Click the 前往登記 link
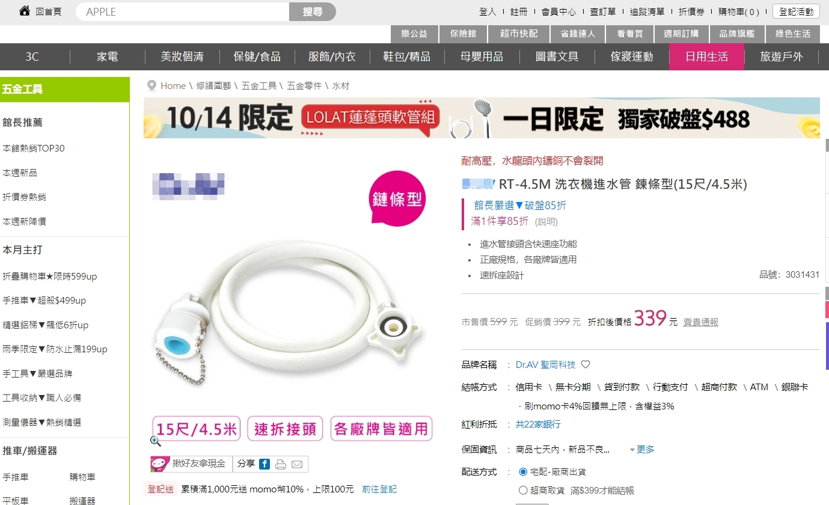Image resolution: width=829 pixels, height=505 pixels. click(379, 489)
